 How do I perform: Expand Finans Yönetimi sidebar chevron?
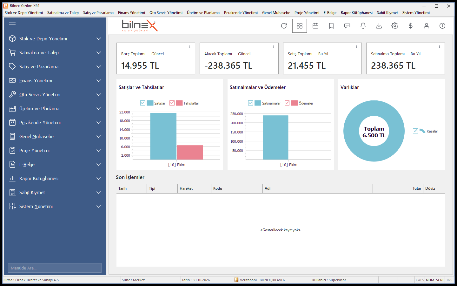[x=99, y=81]
